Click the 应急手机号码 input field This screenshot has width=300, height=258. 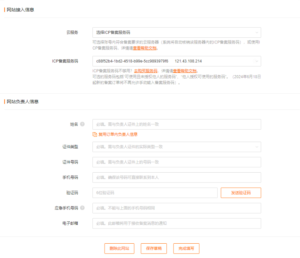pyautogui.click(x=177, y=208)
